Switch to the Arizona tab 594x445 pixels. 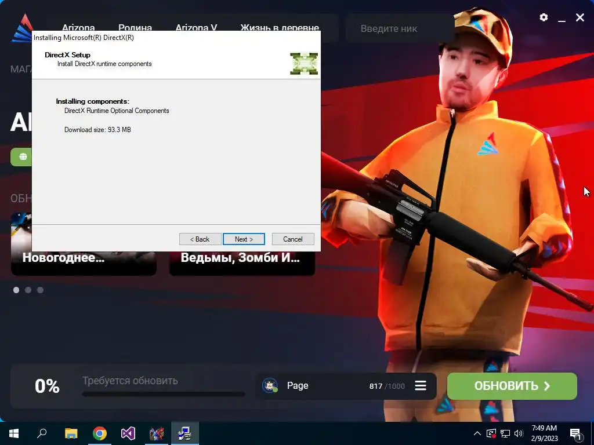78,28
